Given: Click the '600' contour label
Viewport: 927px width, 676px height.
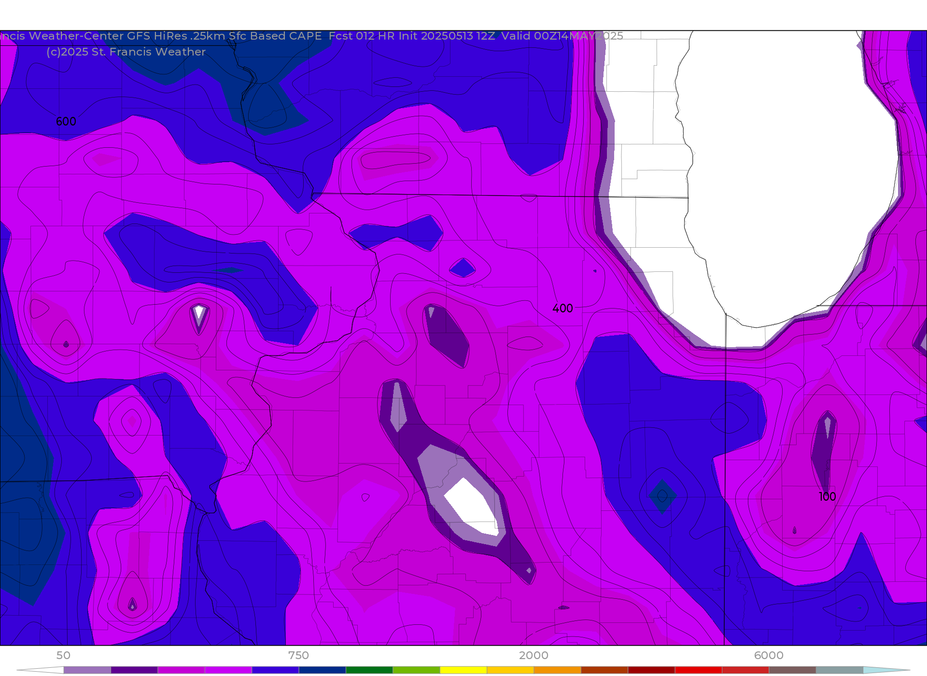Looking at the screenshot, I should click(x=66, y=122).
